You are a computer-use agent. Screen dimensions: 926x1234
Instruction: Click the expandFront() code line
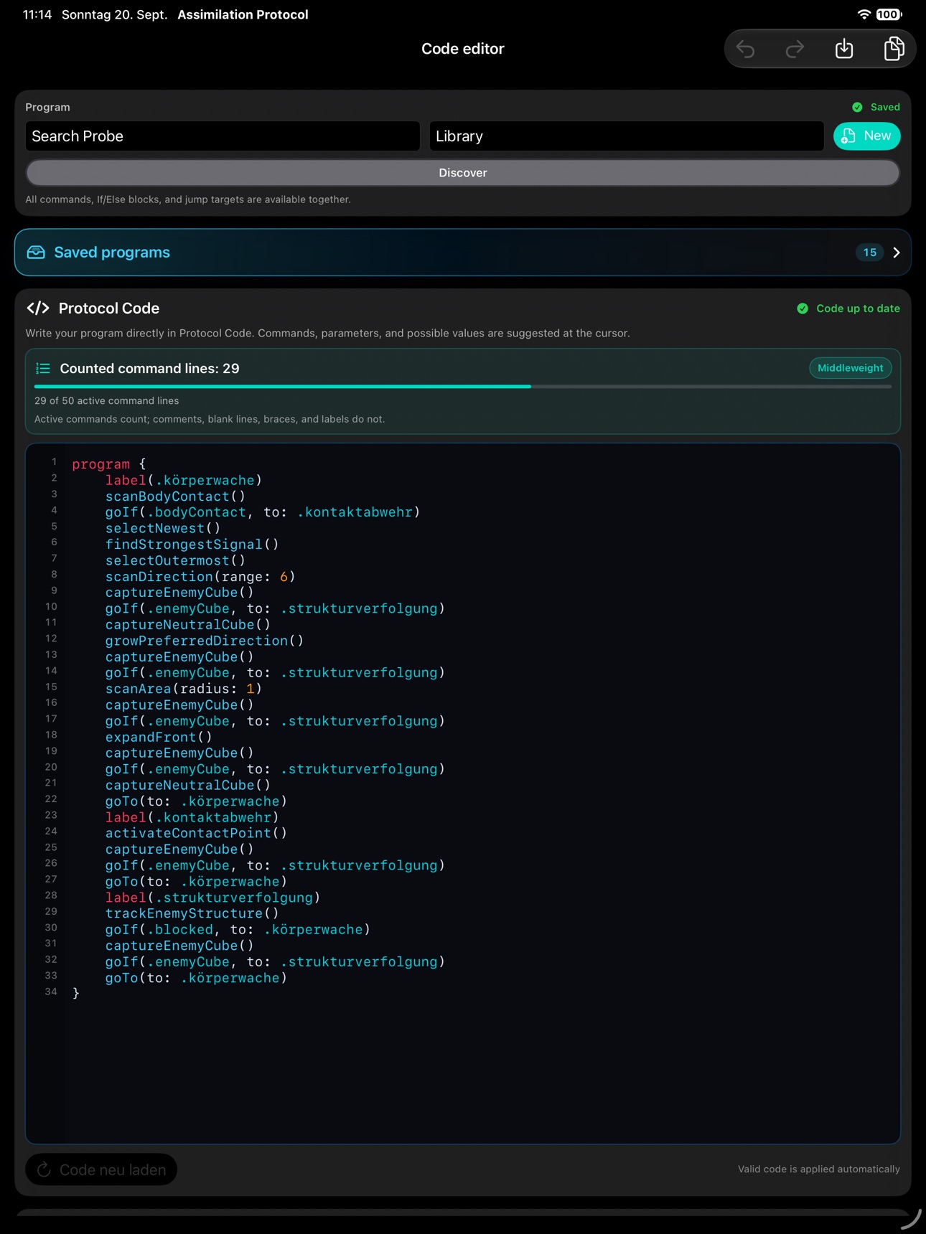(x=159, y=737)
